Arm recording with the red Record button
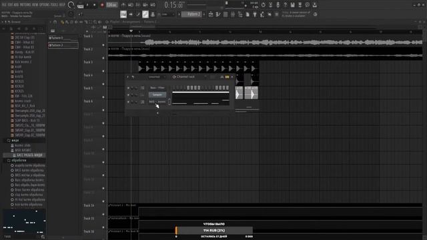The image size is (427, 240). 102,5
